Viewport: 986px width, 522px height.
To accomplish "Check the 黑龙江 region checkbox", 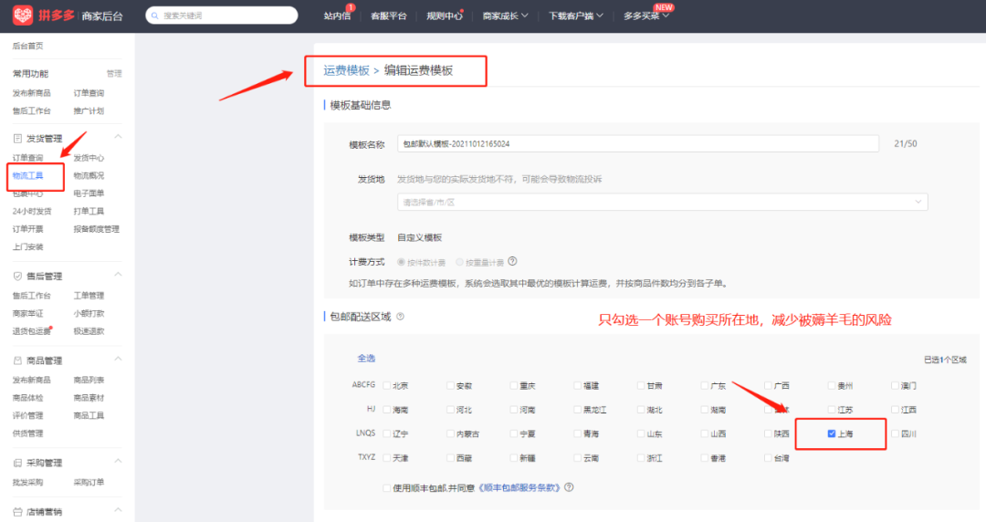I will 577,409.
